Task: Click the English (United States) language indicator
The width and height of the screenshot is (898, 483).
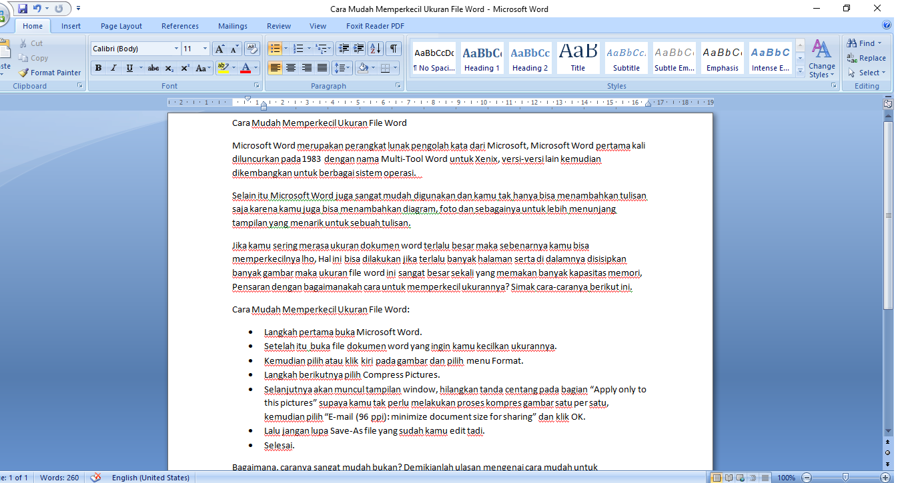Action: pos(151,477)
